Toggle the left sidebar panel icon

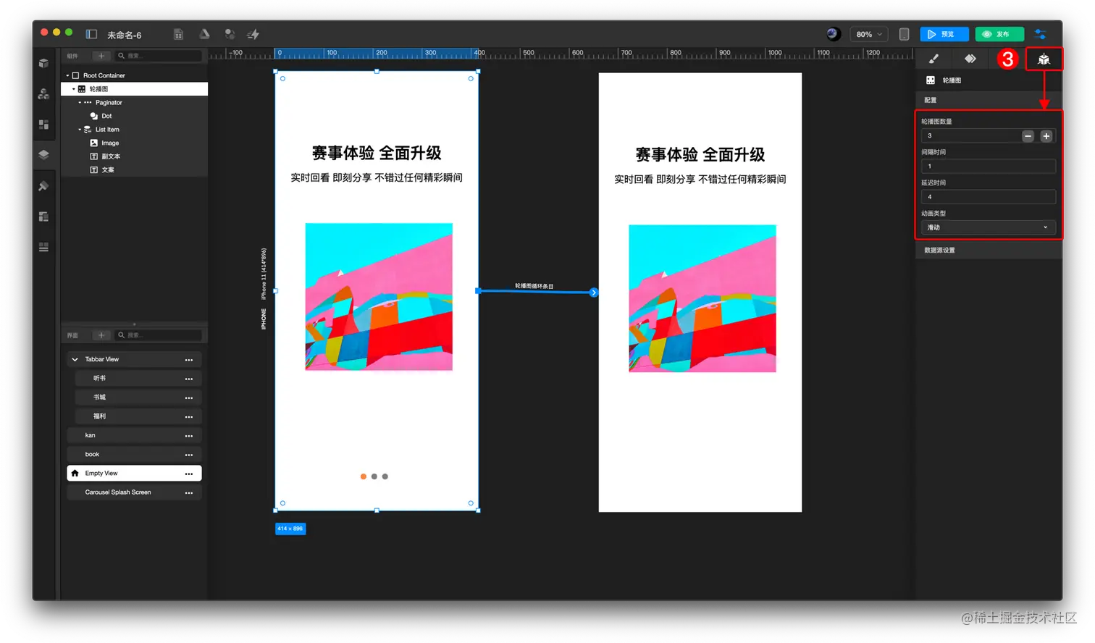[91, 34]
